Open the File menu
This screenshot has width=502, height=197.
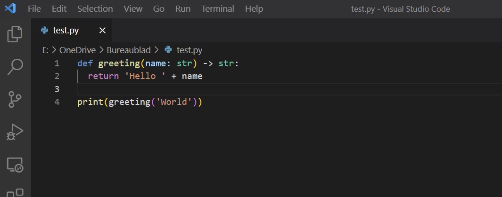34,9
